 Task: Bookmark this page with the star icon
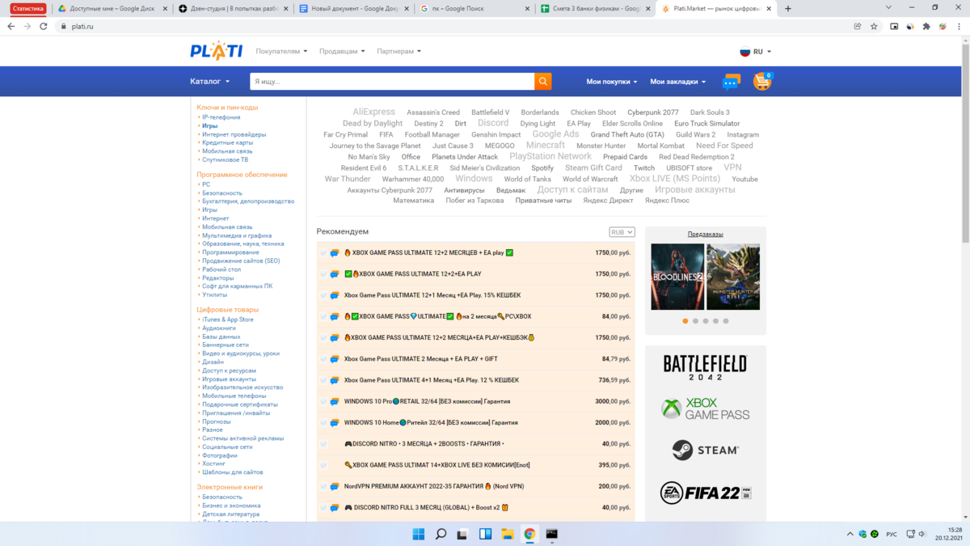point(874,26)
